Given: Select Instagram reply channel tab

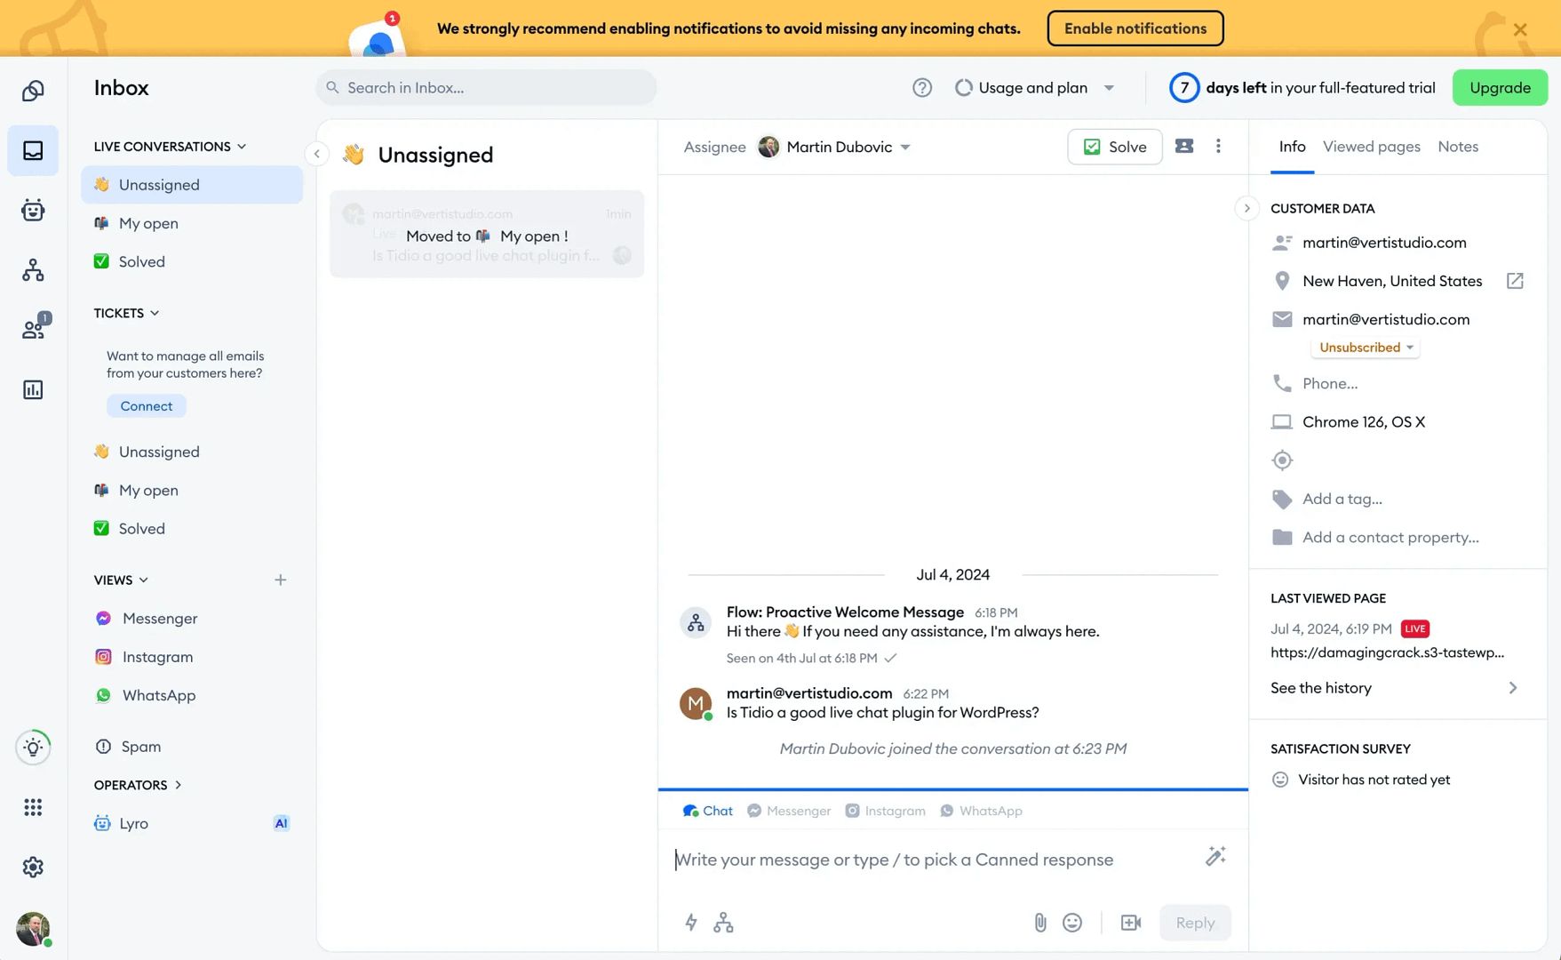Looking at the screenshot, I should 885,811.
